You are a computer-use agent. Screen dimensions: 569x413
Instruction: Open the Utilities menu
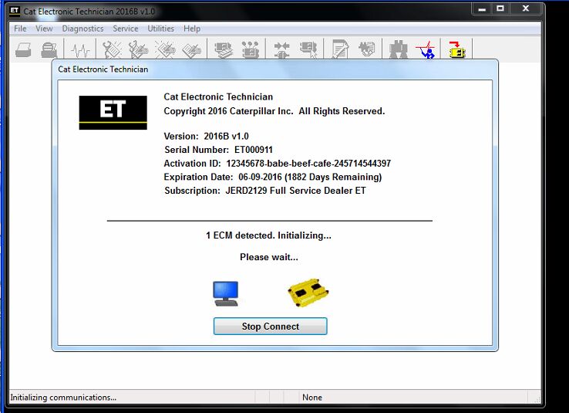160,29
